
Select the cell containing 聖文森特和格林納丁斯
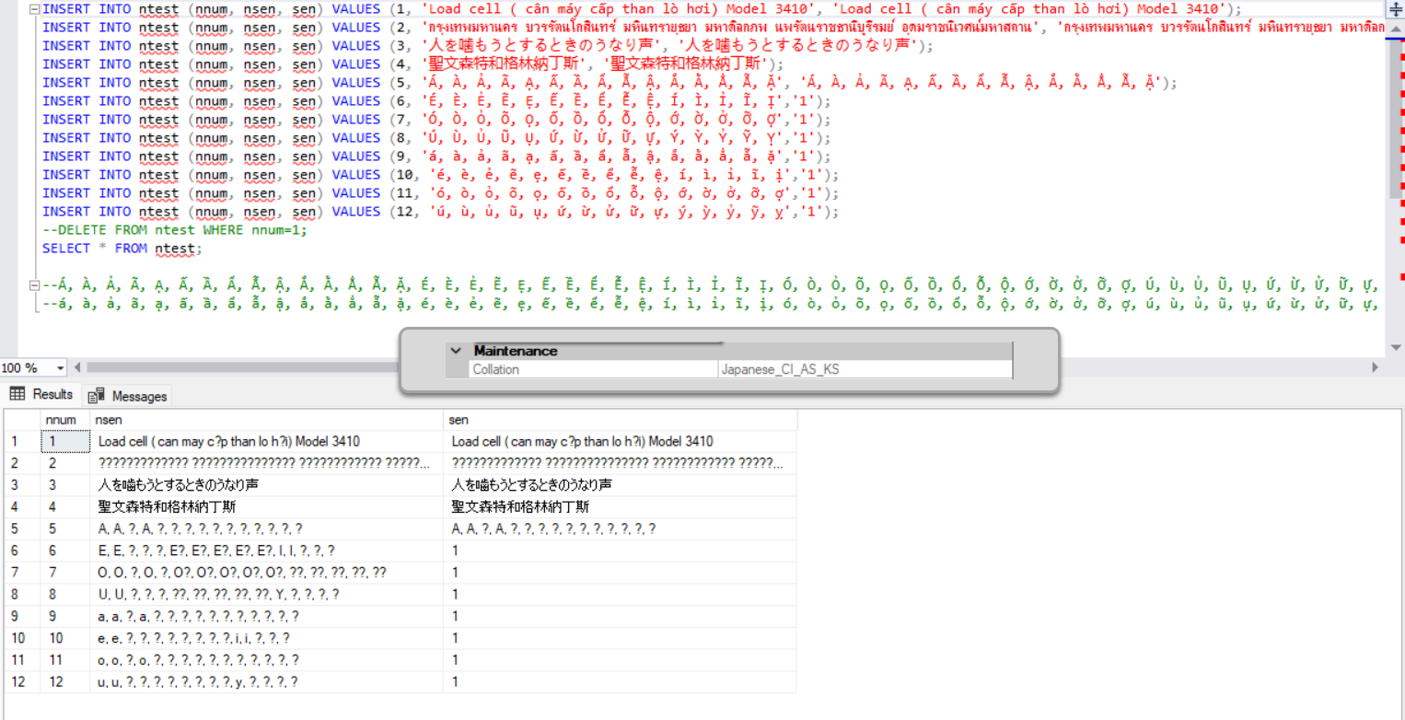(166, 506)
